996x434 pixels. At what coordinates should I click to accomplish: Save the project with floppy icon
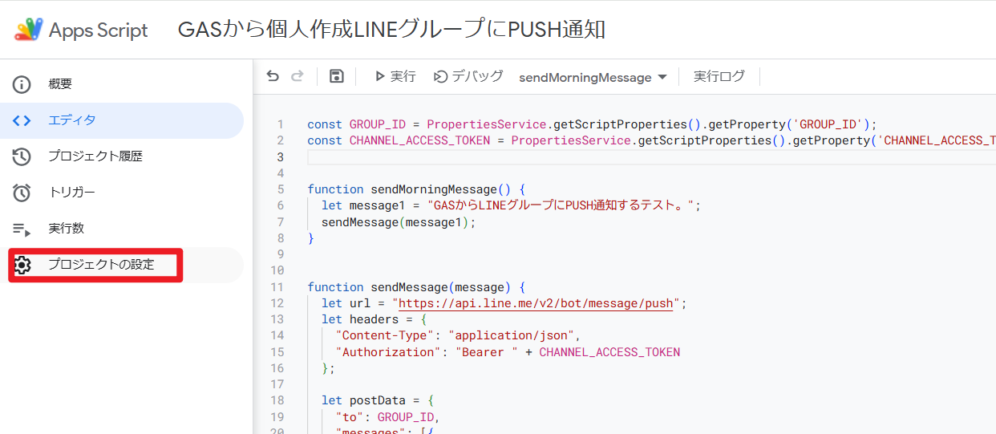pyautogui.click(x=337, y=76)
